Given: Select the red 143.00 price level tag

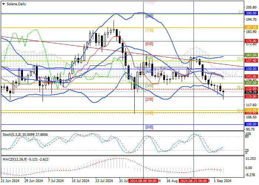Looking at the screenshot, I should (251, 77).
